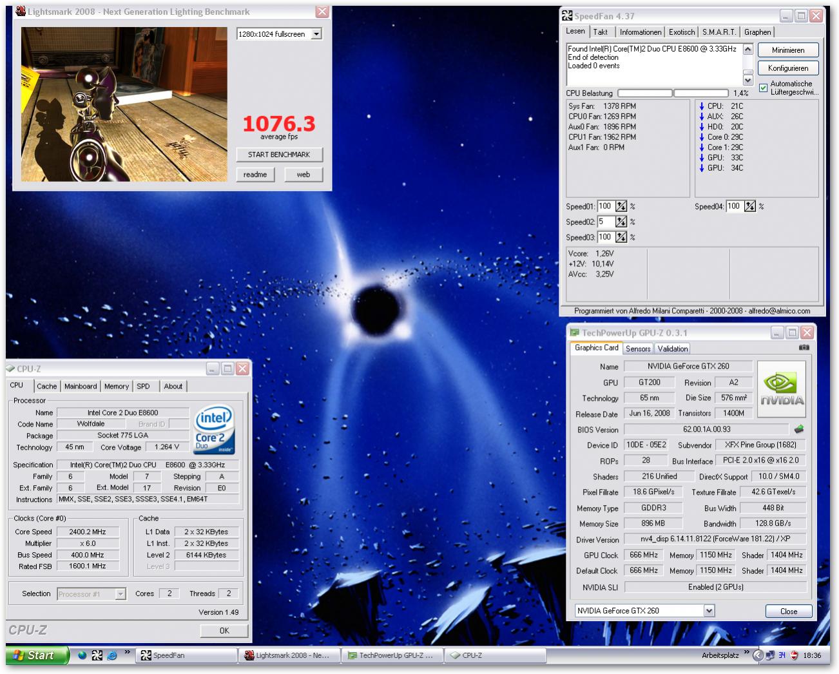The image size is (839, 674).
Task: Click SpeedFan log scroll up arrow
Action: tap(748, 50)
